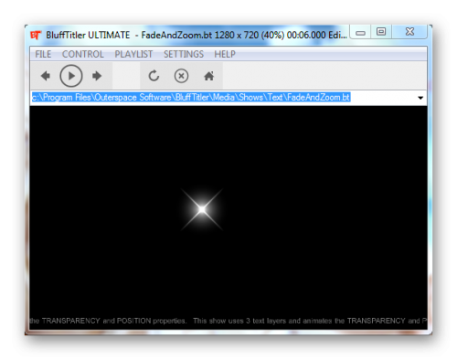Screen dimensions: 457x360
Task: Maximize the BluffTitler window
Action: [381, 32]
